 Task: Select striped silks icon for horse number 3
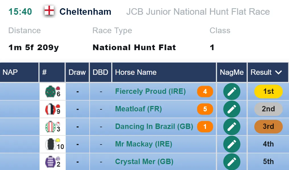coord(50,127)
